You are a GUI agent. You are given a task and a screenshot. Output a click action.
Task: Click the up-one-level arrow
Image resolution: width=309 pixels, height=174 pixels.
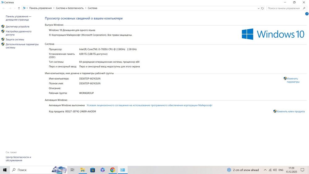pos(19,8)
